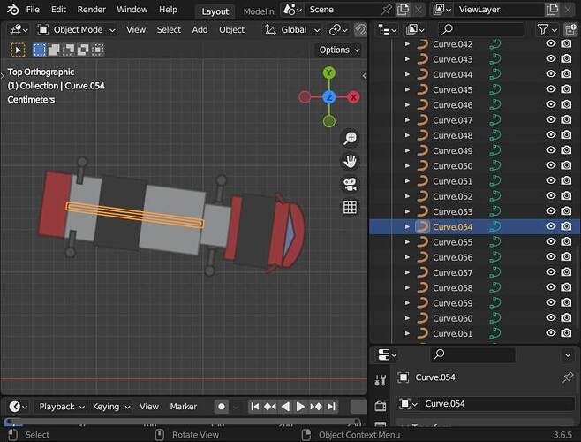The image size is (581, 442).
Task: Open the transform pivot point dropdown
Action: [338, 30]
